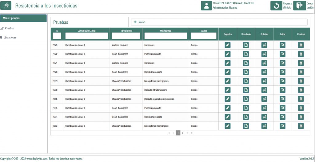Click Cerrar sesión to log out
The width and height of the screenshot is (315, 162).
coord(299,6)
